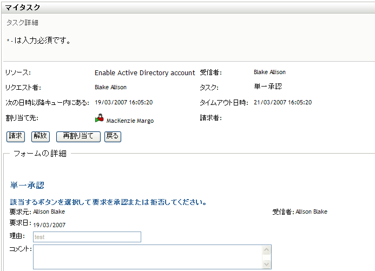Open the MacKenzie Margo assignee link
375x271 pixels.
pyautogui.click(x=130, y=121)
